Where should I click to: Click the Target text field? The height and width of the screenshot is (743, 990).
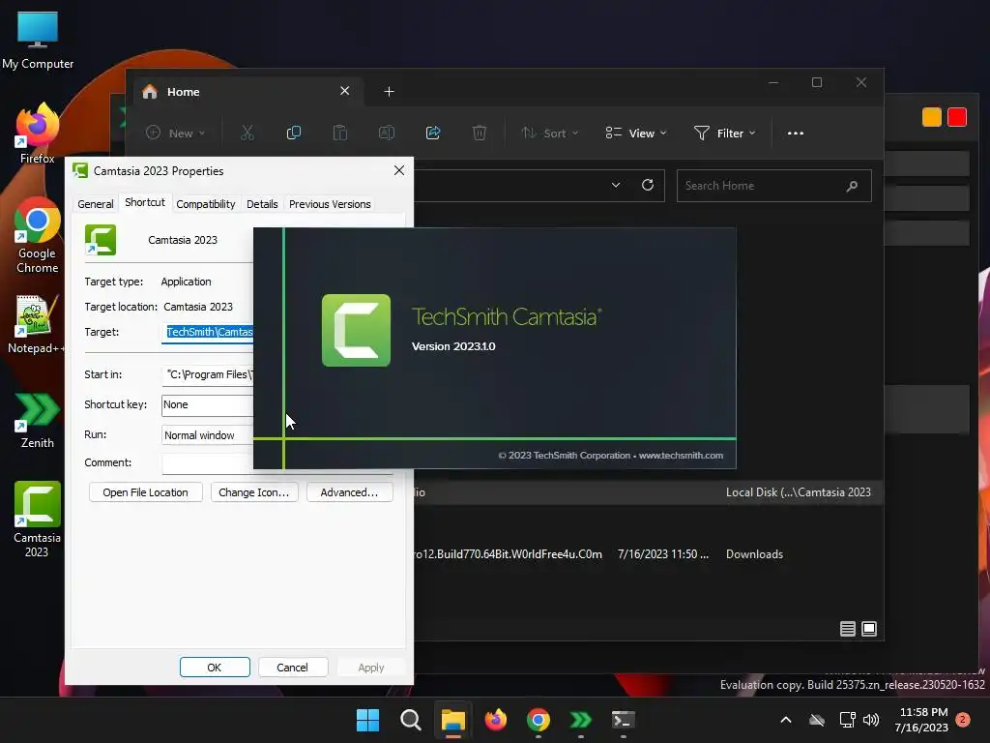(207, 333)
